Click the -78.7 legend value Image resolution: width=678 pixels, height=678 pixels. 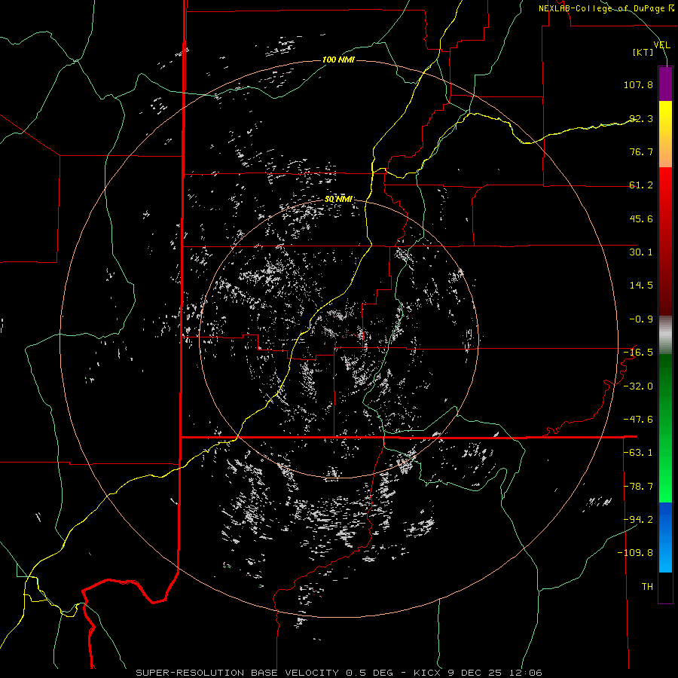638,487
